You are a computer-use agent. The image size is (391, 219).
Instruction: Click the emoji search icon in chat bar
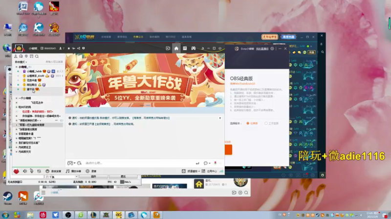click(79, 163)
